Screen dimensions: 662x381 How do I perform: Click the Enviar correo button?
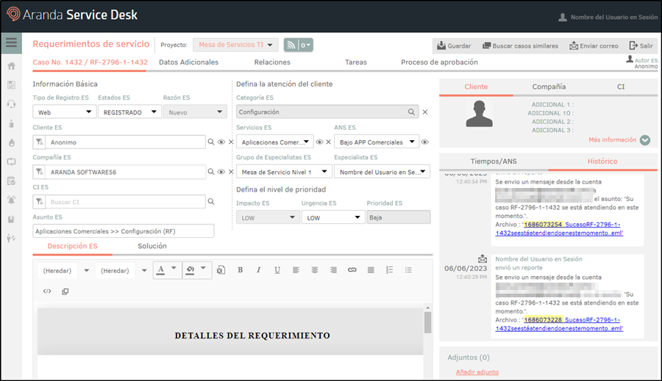pos(594,46)
